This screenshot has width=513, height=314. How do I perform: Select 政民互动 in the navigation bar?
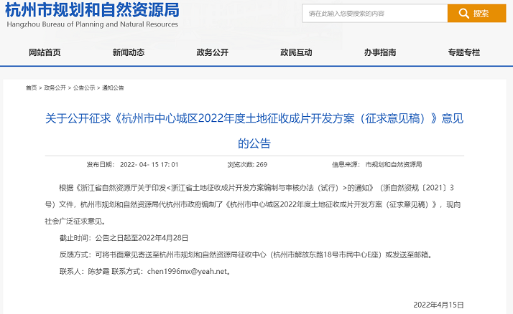(x=296, y=52)
